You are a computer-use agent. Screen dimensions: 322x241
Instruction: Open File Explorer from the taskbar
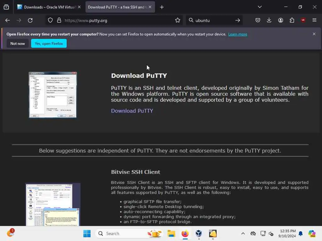(171, 233)
